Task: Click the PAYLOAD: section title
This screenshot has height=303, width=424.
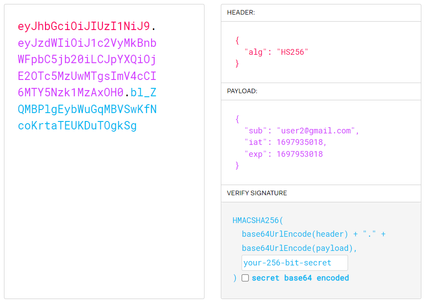Action: point(242,91)
